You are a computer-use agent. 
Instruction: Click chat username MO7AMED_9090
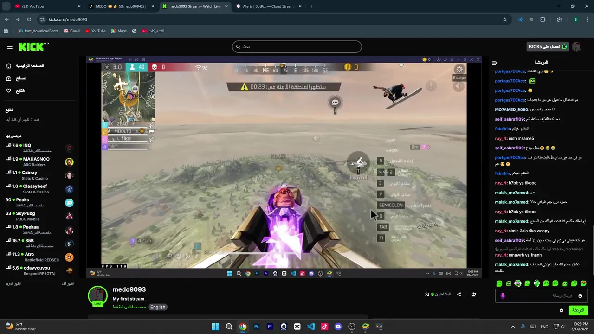click(512, 109)
